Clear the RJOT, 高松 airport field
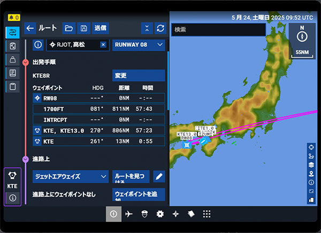 (x=103, y=44)
